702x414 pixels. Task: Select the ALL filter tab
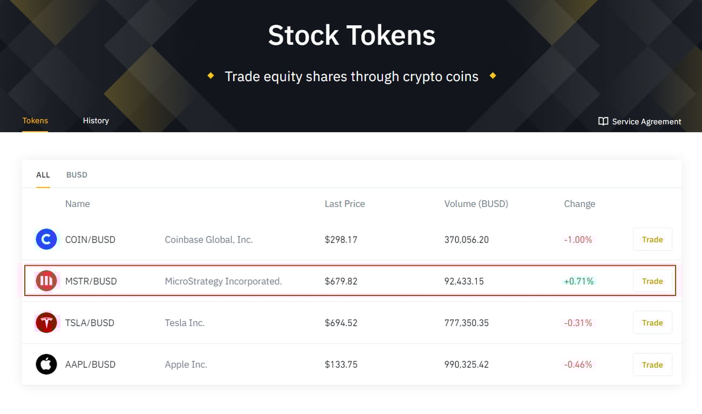point(43,175)
